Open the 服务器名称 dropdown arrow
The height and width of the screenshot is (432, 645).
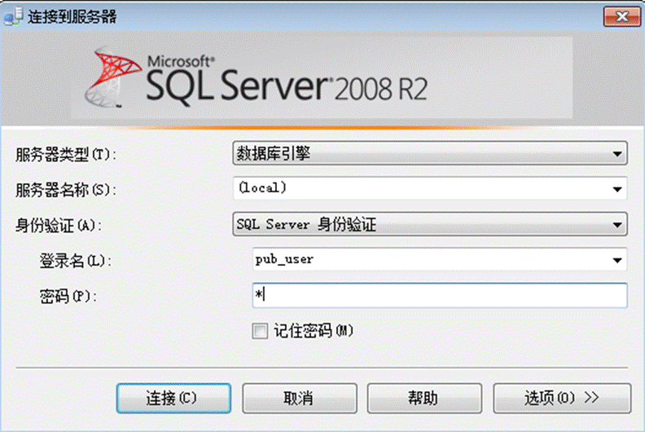coord(617,189)
